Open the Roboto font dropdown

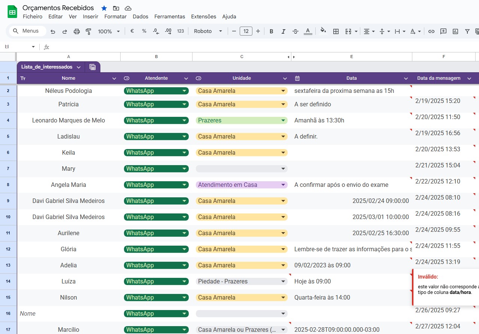pyautogui.click(x=208, y=31)
